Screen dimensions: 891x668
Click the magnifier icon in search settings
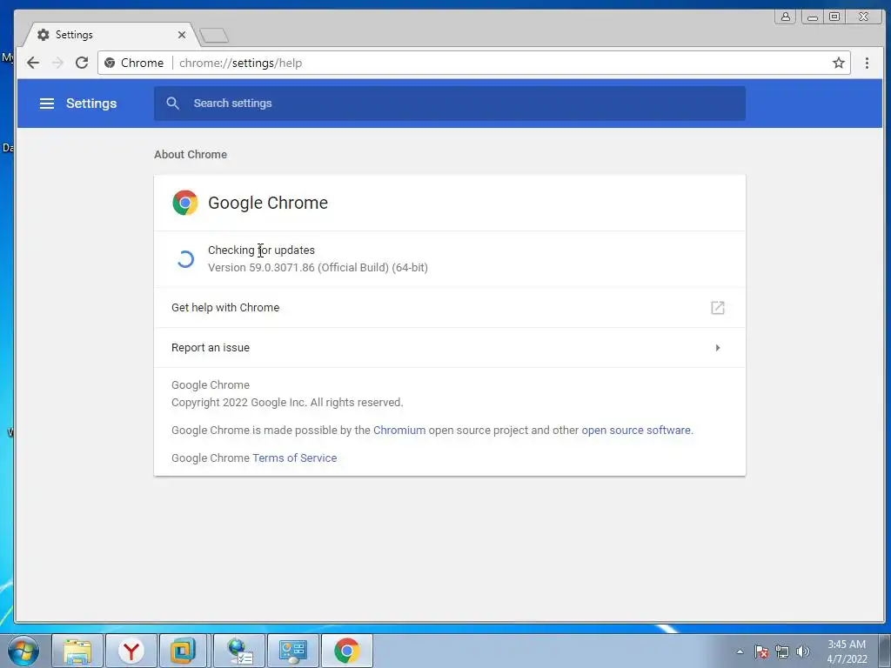(x=173, y=104)
